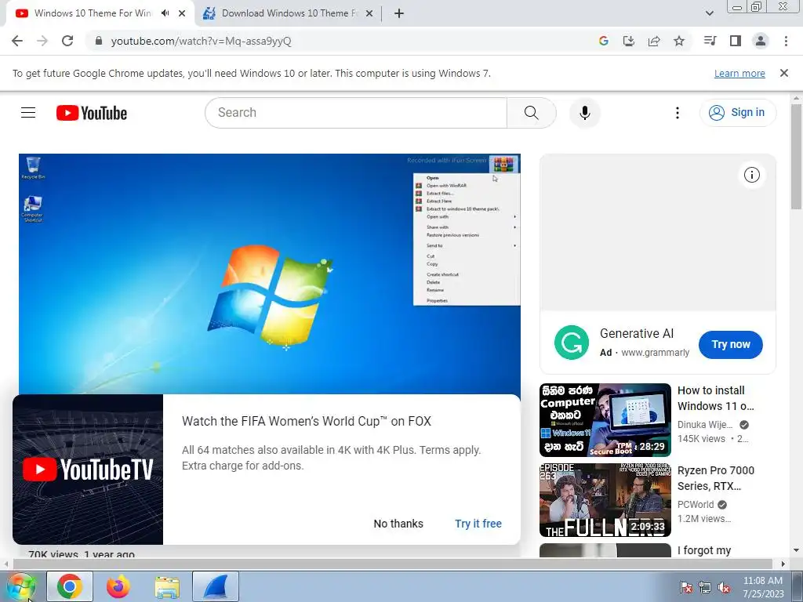View site info via the padlock icon
Screen dimensions: 803x602
99,41
